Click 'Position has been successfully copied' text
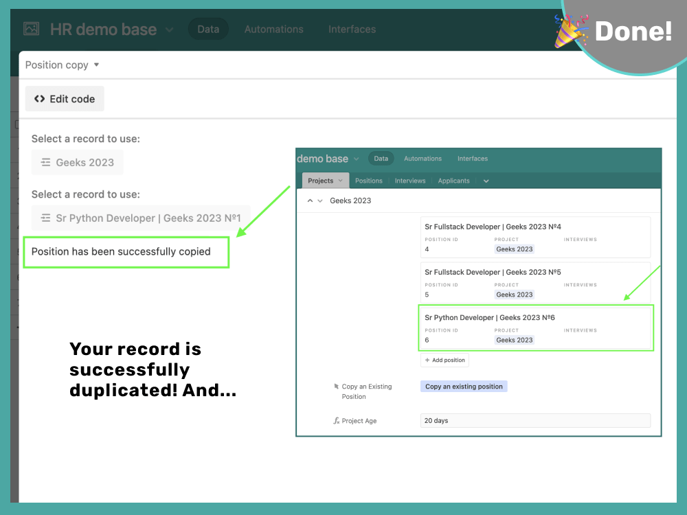Screen dimensions: 687x515 point(121,252)
